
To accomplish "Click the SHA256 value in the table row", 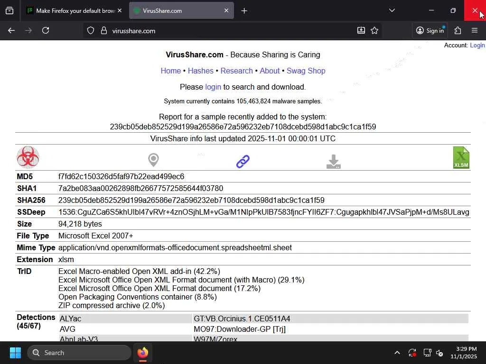I will click(191, 200).
